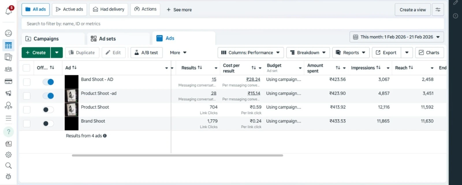Open the Columns: Performance dropdown
The width and height of the screenshot is (462, 185).
(x=251, y=53)
